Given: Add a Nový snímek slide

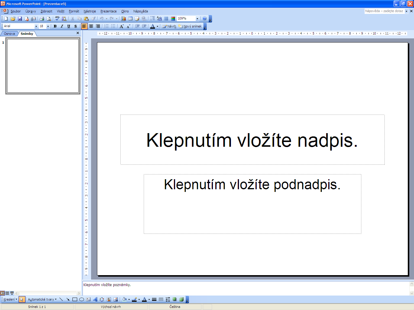Looking at the screenshot, I should coord(190,26).
